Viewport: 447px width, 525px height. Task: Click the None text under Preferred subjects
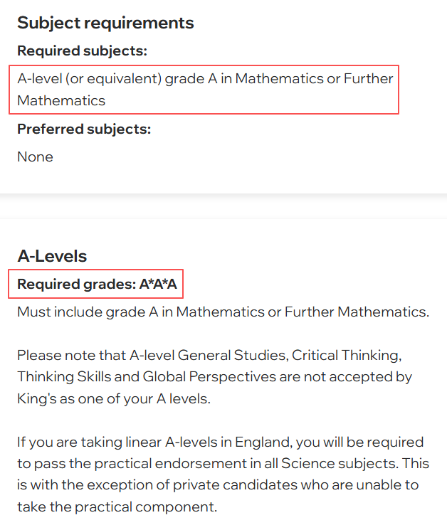point(35,157)
